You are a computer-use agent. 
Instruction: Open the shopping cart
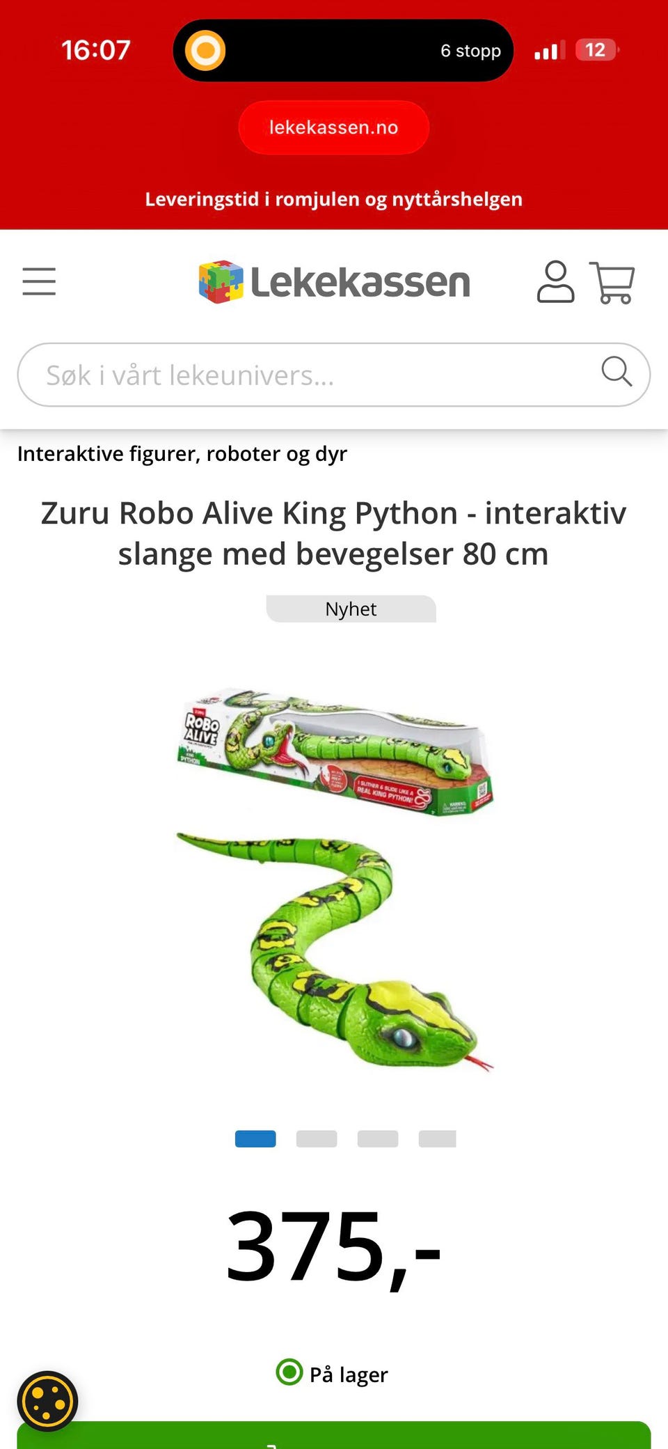coord(612,282)
